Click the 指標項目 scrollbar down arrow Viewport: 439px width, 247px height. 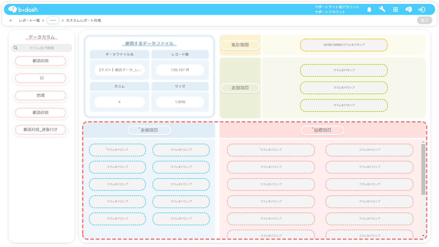tap(423, 235)
